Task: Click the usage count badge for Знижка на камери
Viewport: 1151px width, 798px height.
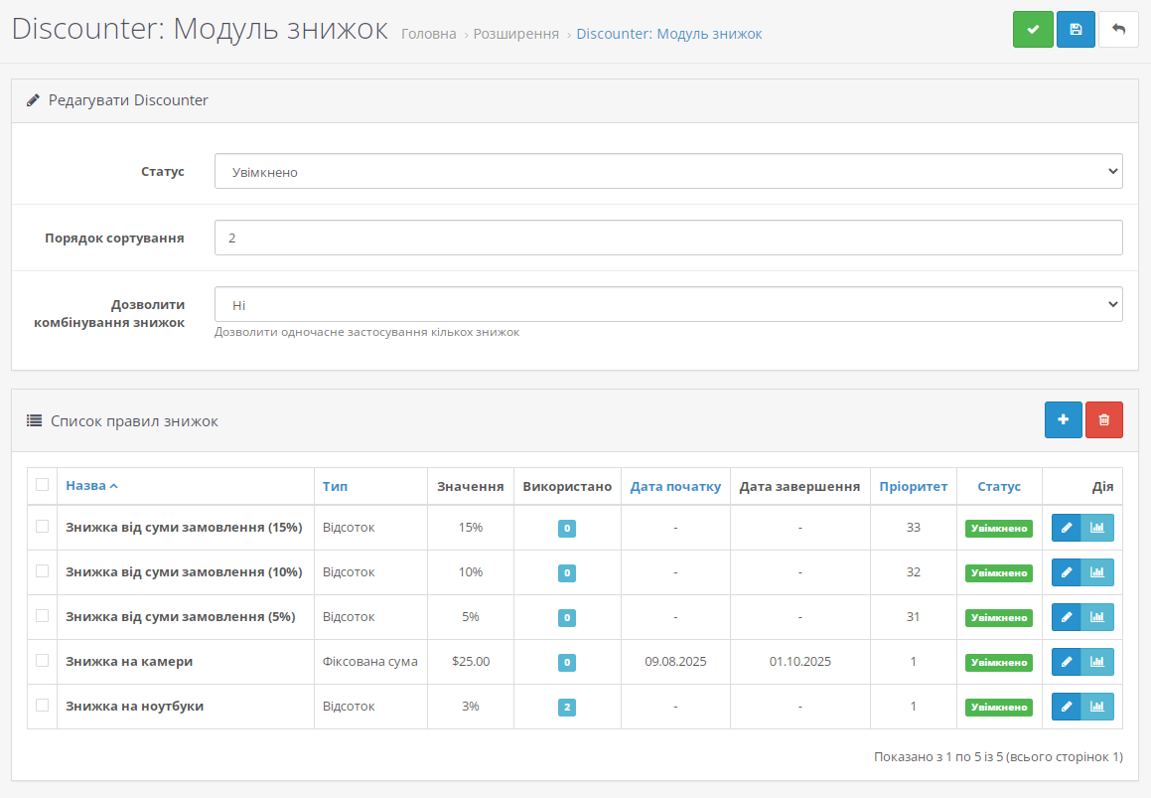Action: [x=567, y=662]
